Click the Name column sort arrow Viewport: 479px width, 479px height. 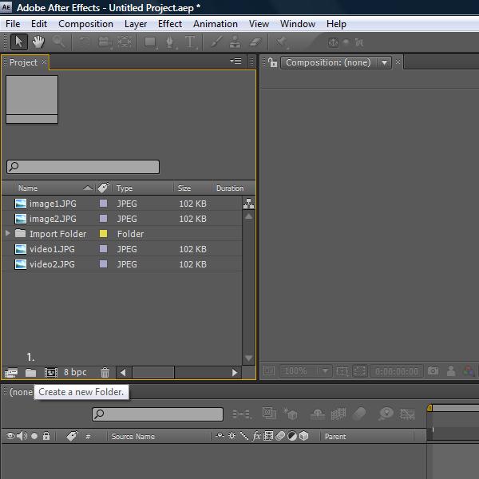(88, 188)
